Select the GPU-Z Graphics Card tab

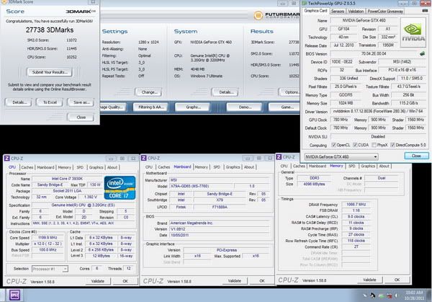[315, 11]
